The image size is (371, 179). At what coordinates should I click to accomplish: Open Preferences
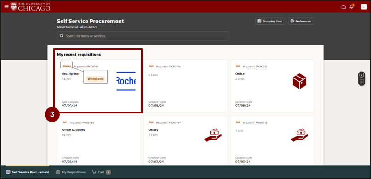(301, 21)
